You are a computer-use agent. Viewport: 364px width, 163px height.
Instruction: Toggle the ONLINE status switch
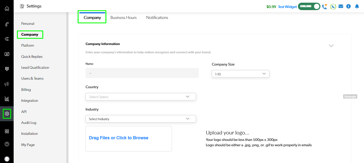309,6
